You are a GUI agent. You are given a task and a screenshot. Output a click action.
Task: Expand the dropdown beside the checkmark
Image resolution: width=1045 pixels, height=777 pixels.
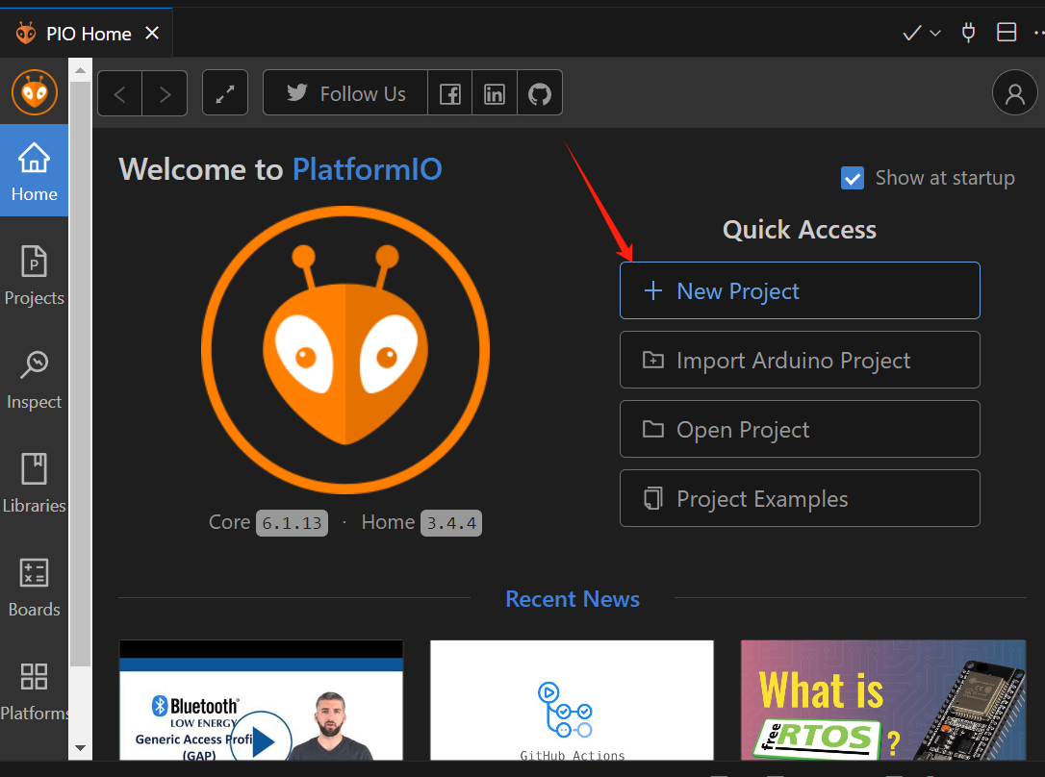click(x=935, y=33)
